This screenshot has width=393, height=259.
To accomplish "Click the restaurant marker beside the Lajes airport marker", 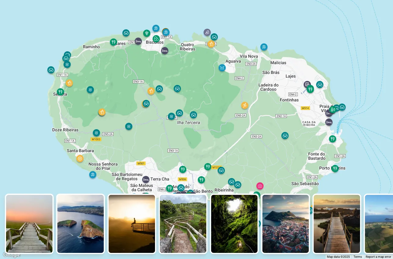I will (310, 89).
